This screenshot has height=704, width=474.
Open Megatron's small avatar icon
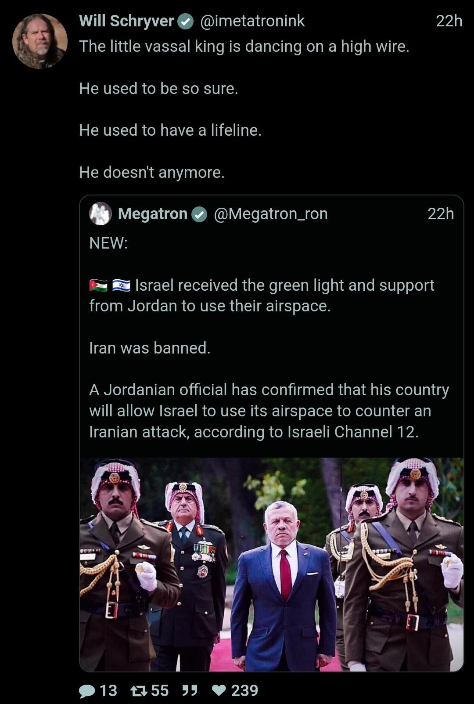click(x=101, y=214)
